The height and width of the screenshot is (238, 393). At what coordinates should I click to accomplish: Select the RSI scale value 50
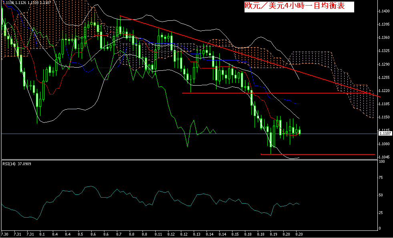tap(381, 195)
